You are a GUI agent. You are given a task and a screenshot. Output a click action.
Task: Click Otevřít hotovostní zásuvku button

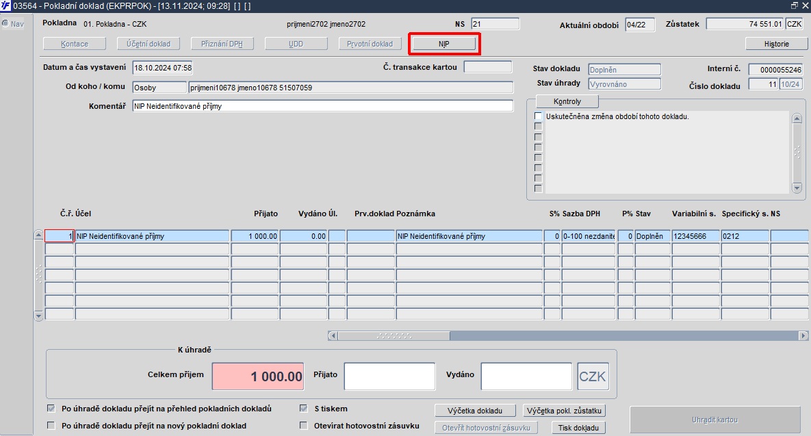[x=486, y=428]
